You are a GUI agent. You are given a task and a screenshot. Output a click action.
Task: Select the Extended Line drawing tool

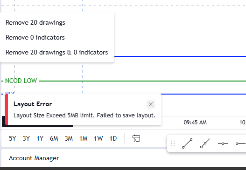(x=205, y=143)
